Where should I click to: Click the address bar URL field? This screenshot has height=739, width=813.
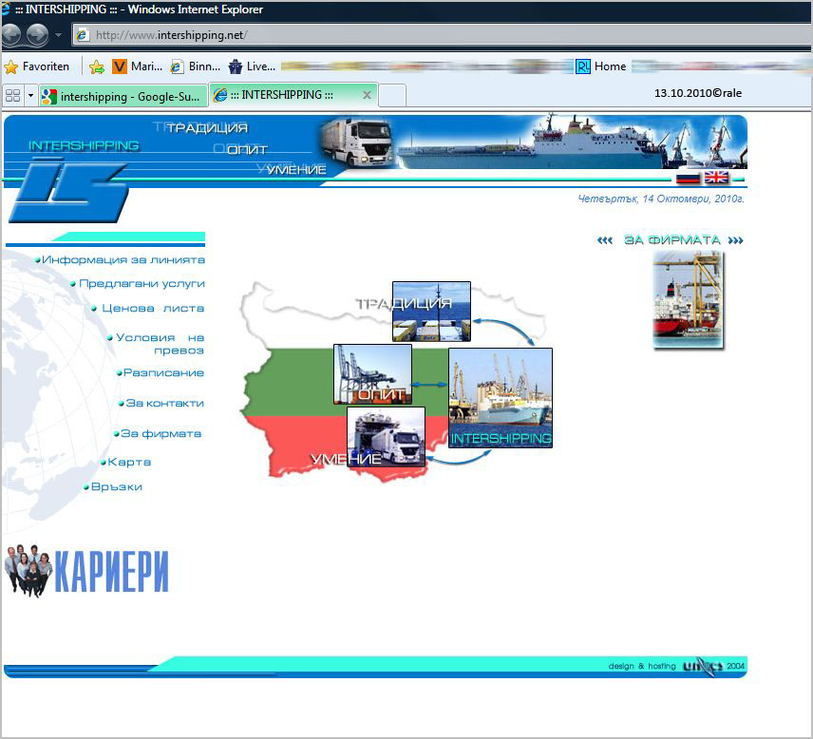427,35
